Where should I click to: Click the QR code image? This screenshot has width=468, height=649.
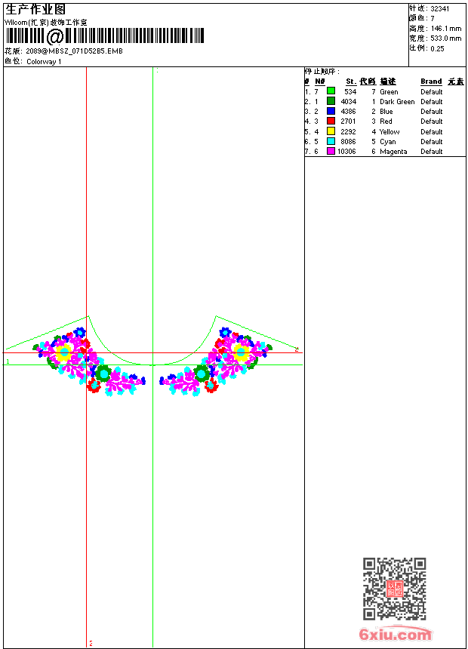coord(394,589)
